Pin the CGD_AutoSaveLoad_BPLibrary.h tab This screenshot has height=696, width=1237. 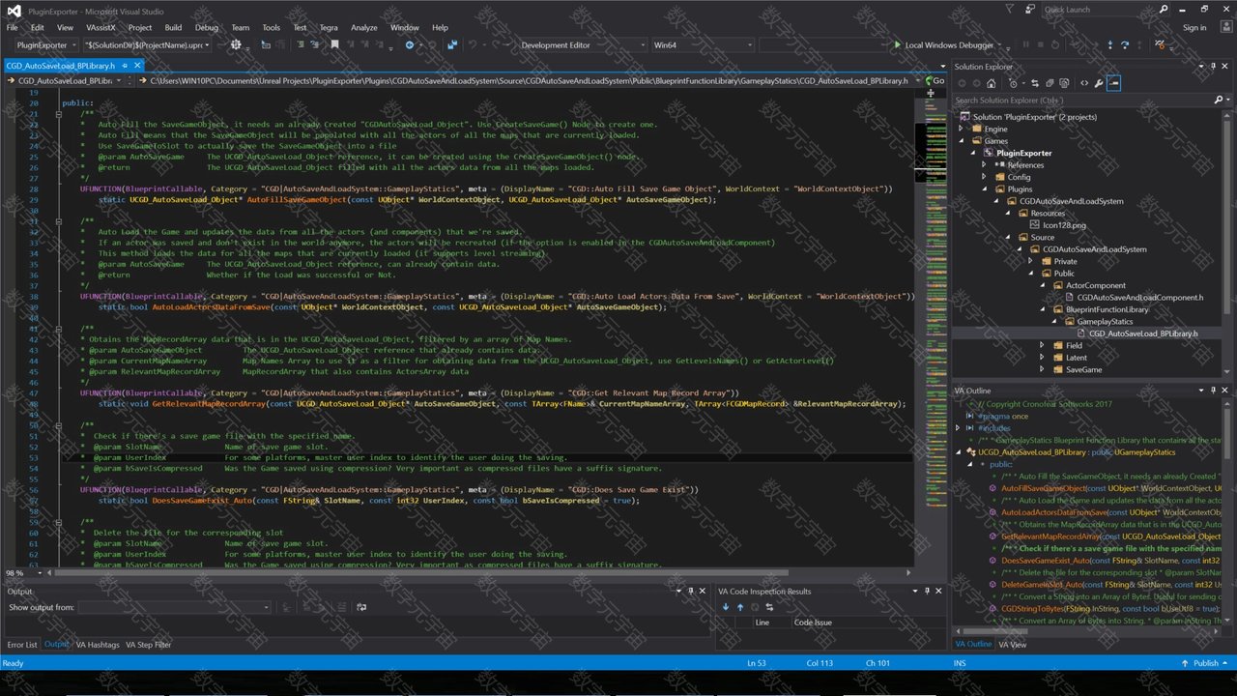tap(125, 66)
